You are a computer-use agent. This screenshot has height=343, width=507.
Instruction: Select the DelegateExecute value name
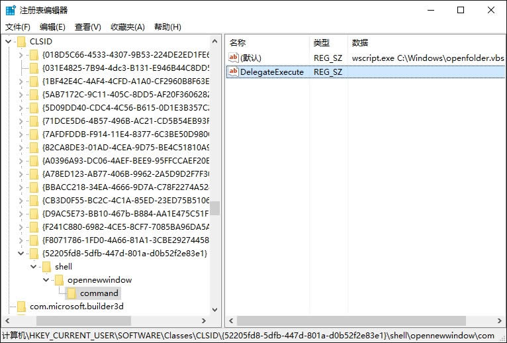272,72
